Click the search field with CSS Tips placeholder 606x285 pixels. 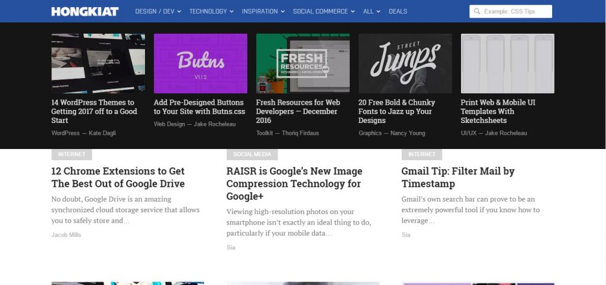tap(515, 11)
